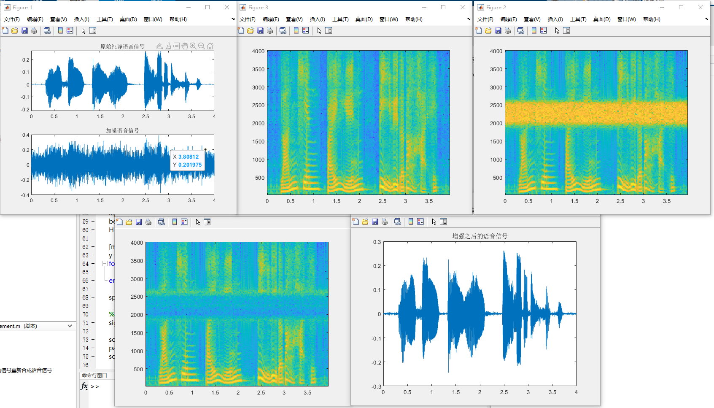Activate Zoom Out tool in Figure 1 axes toolbar
Screen dimensions: 714x408
coord(202,46)
